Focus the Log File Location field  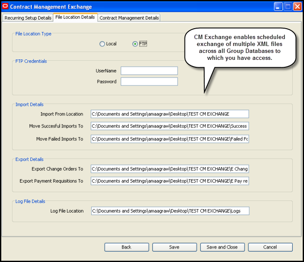coord(169,211)
